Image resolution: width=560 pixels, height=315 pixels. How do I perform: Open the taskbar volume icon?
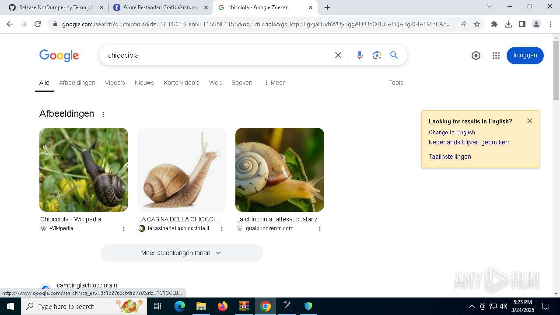(503, 306)
